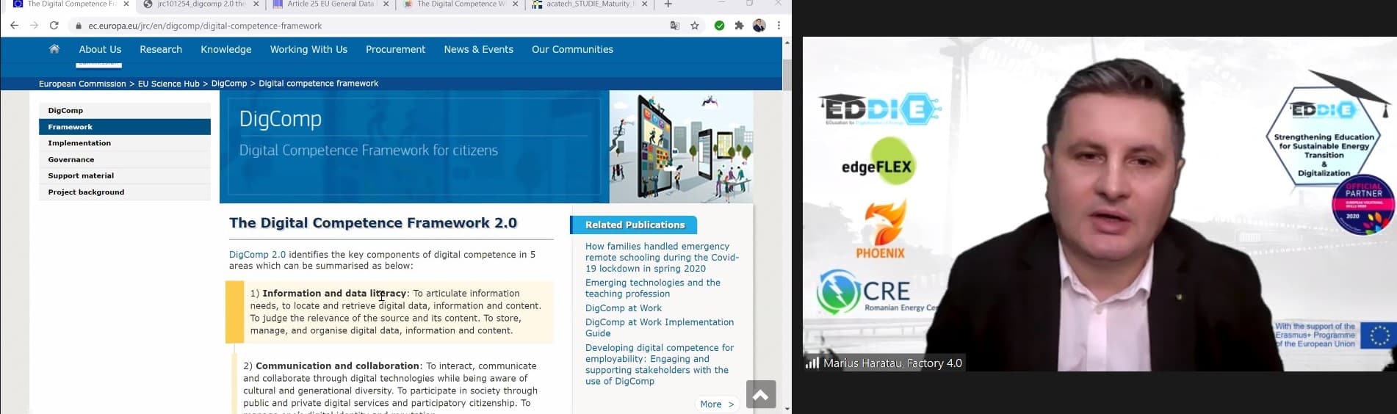Click the green checkmark extension icon
Screen dimensions: 1397x414
720,26
